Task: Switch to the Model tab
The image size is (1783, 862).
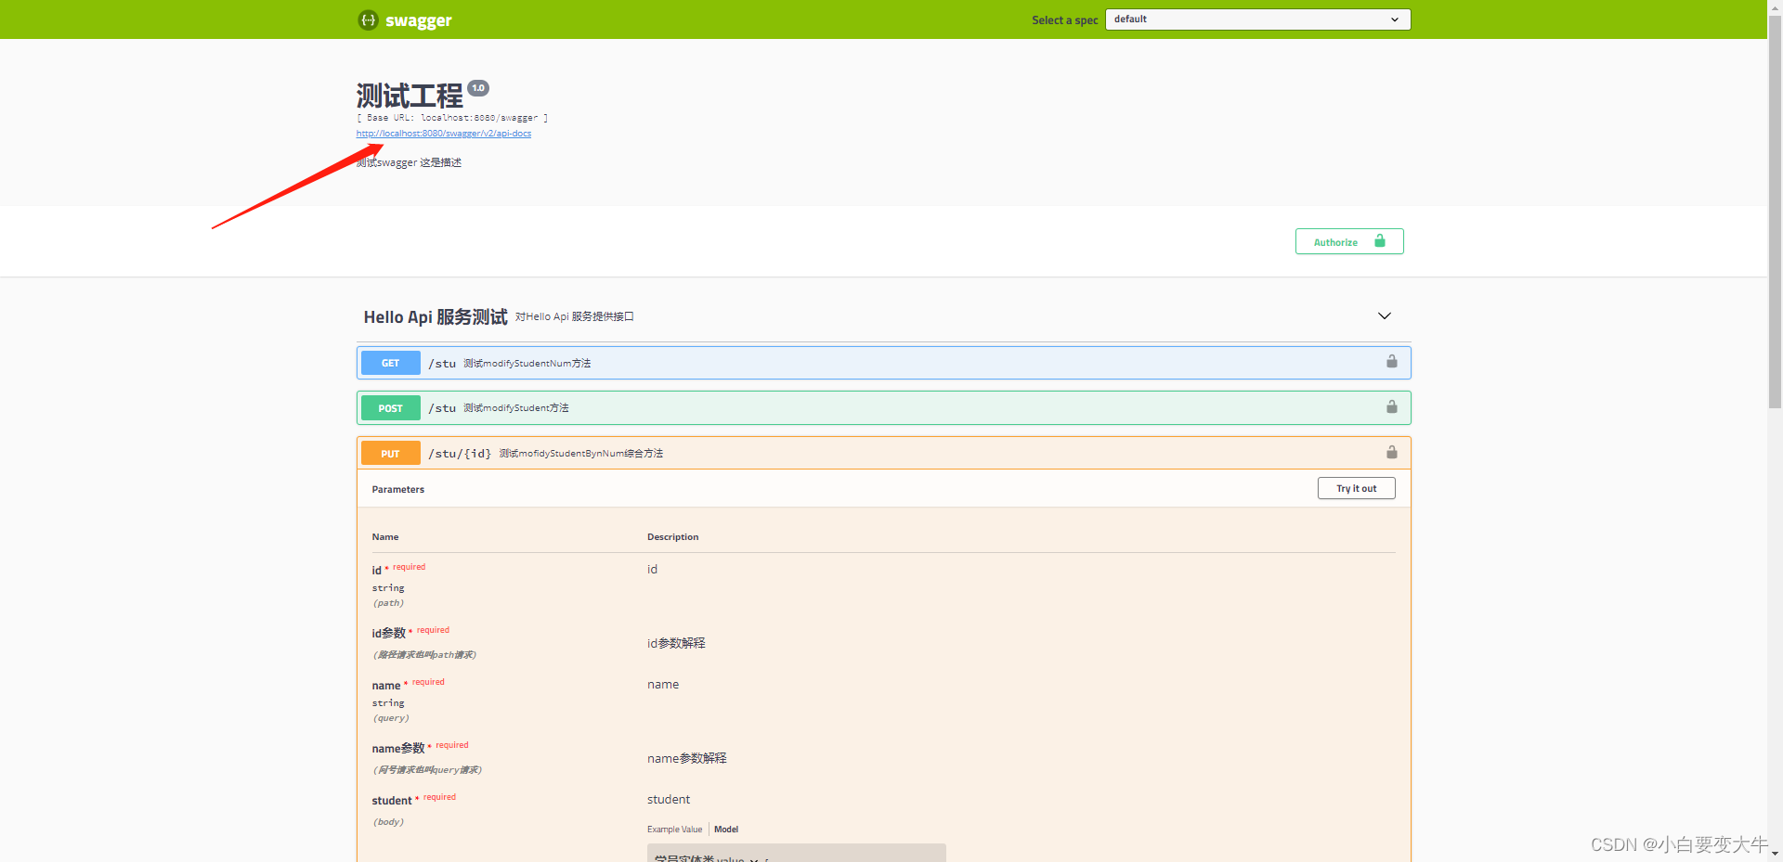Action: click(726, 830)
